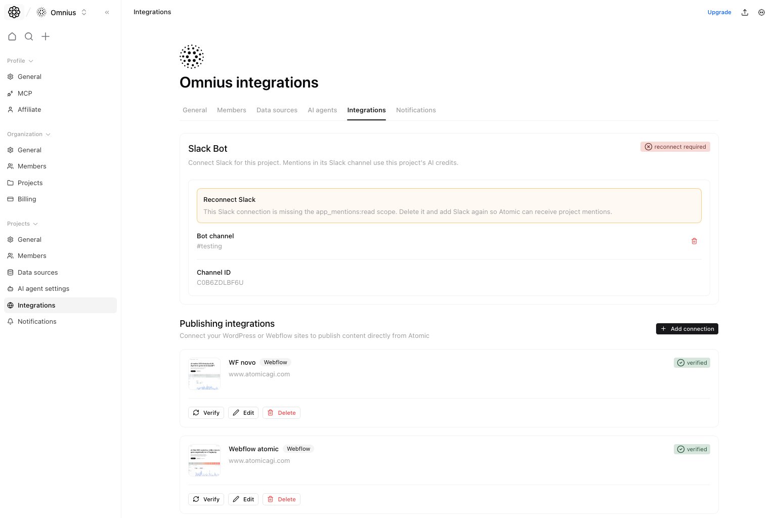Delete the Slack bot channel trash icon
777x518 pixels.
tap(694, 241)
